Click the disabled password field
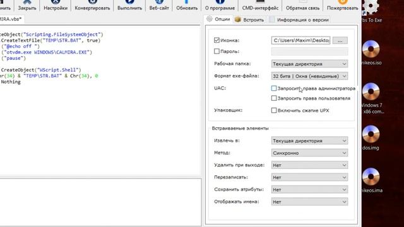The width and height of the screenshot is (404, 227). click(x=309, y=52)
